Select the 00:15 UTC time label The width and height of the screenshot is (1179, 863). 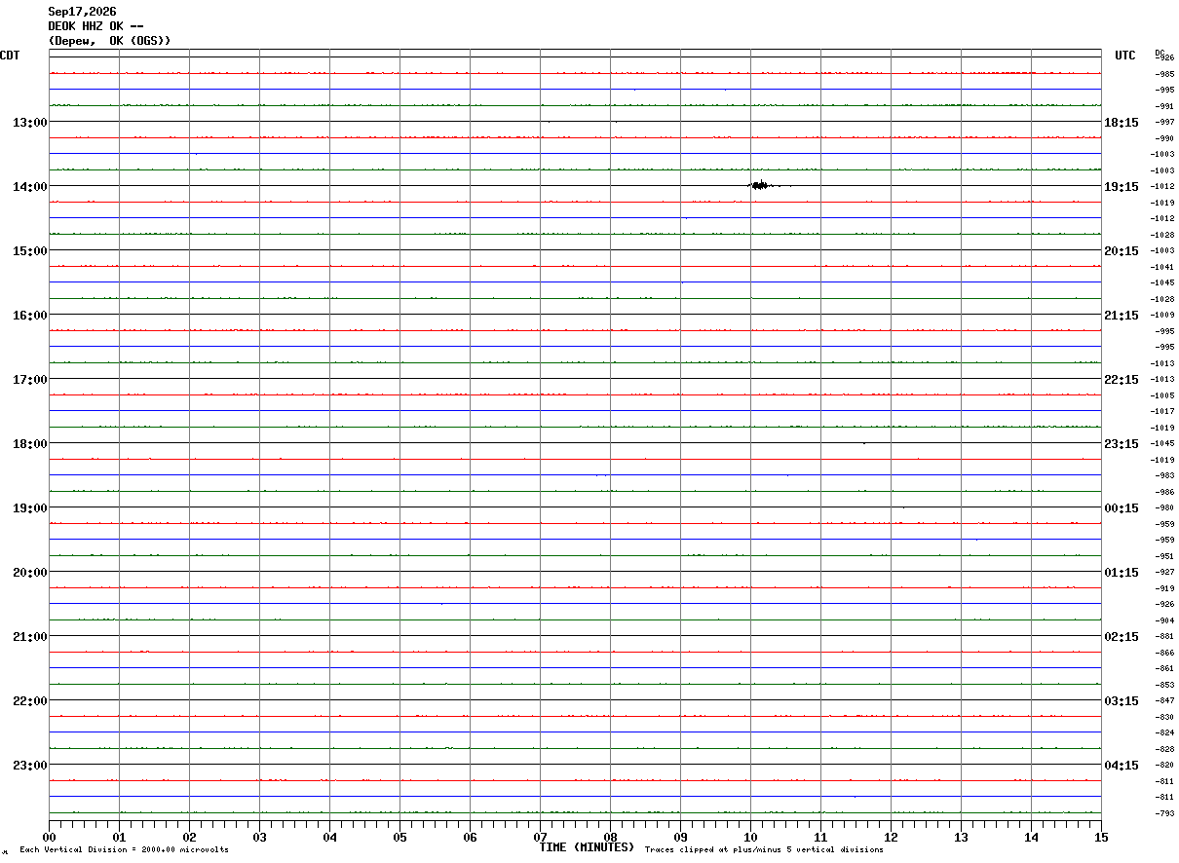click(1122, 507)
